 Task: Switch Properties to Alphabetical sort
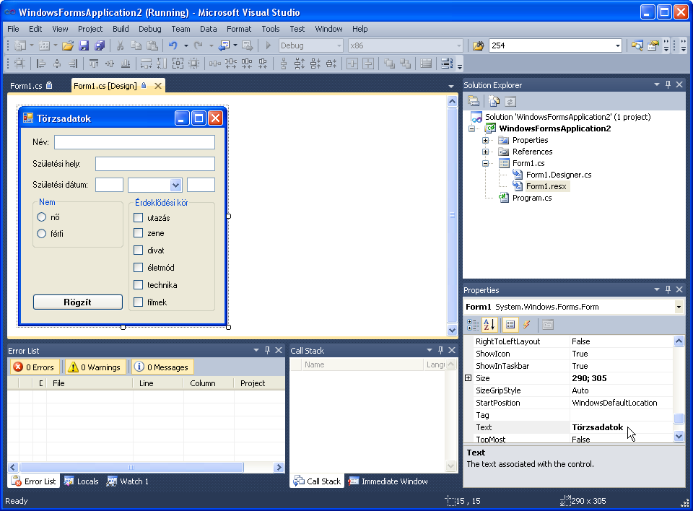(x=489, y=325)
